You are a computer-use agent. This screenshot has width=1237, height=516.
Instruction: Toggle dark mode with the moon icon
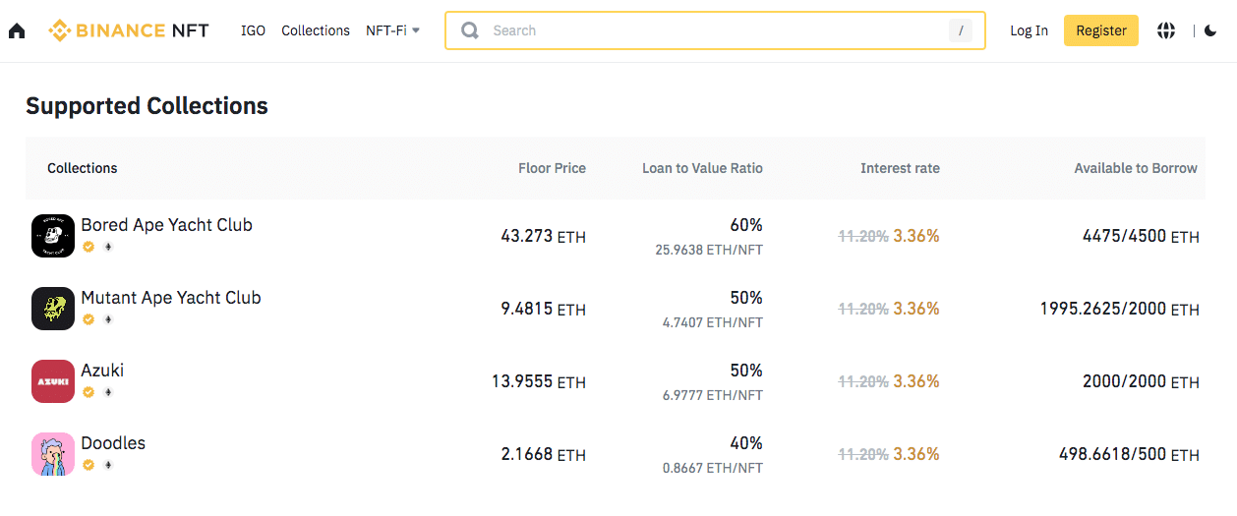point(1210,30)
